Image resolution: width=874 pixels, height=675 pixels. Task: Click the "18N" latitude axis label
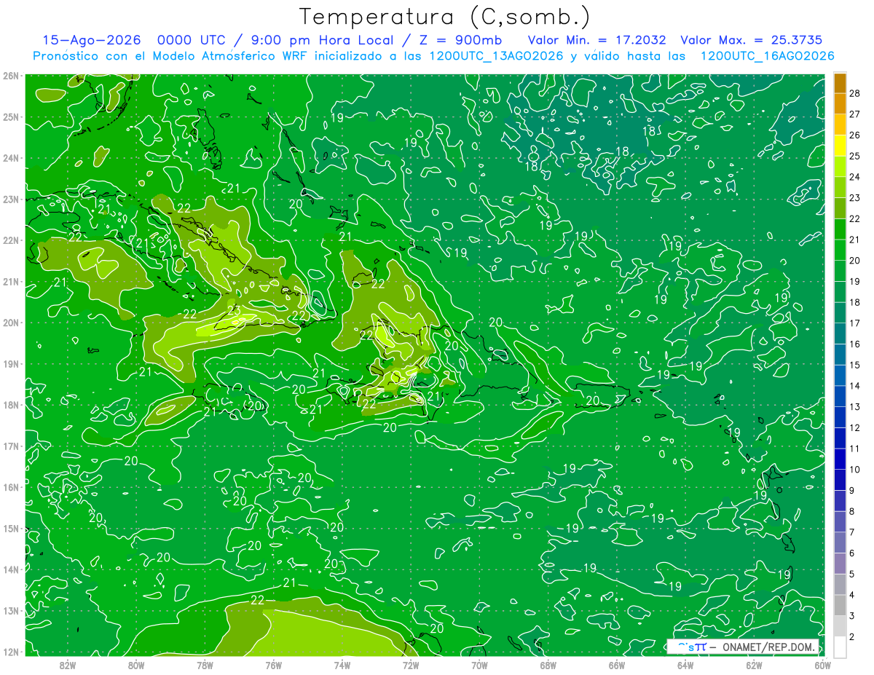[x=11, y=405]
